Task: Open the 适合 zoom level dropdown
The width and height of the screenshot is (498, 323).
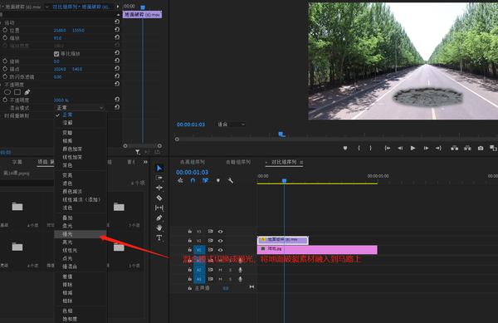Action: pos(231,125)
